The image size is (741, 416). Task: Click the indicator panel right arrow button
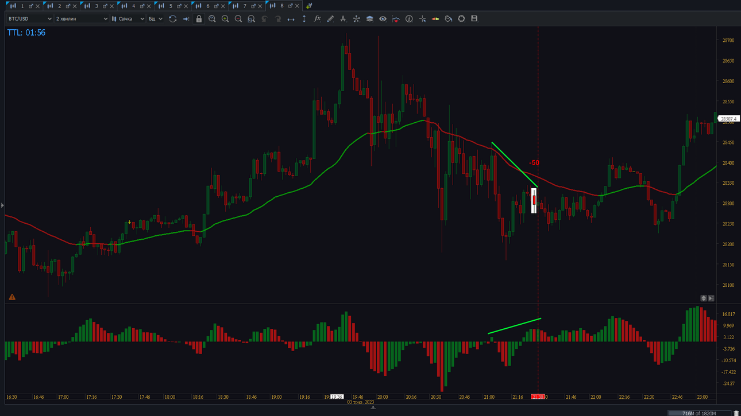711,298
